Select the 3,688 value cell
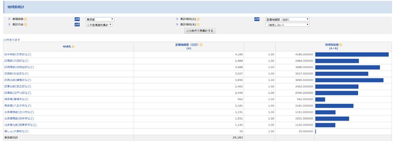 (x=238, y=67)
